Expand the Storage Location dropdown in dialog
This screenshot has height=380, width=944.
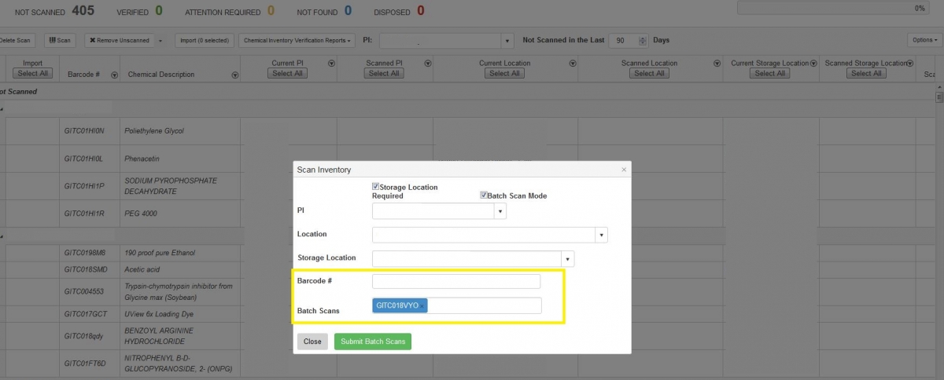tap(568, 258)
